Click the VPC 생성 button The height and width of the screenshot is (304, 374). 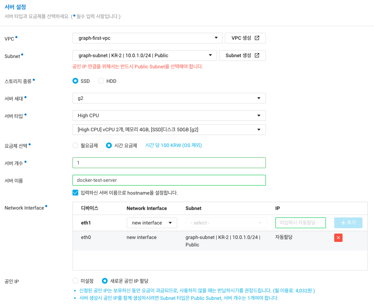pos(245,38)
